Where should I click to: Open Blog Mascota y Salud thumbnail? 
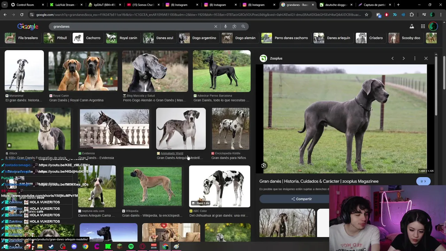tap(155, 71)
